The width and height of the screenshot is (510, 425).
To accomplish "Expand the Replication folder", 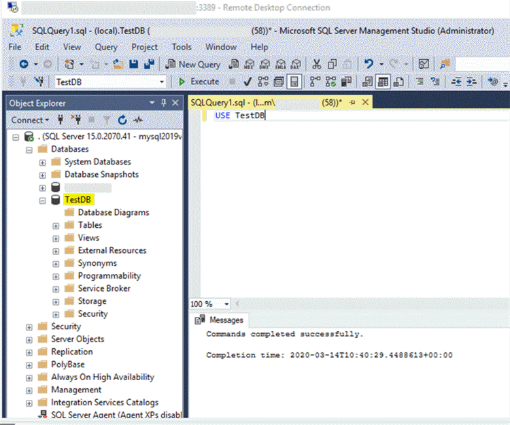I will pyautogui.click(x=29, y=353).
